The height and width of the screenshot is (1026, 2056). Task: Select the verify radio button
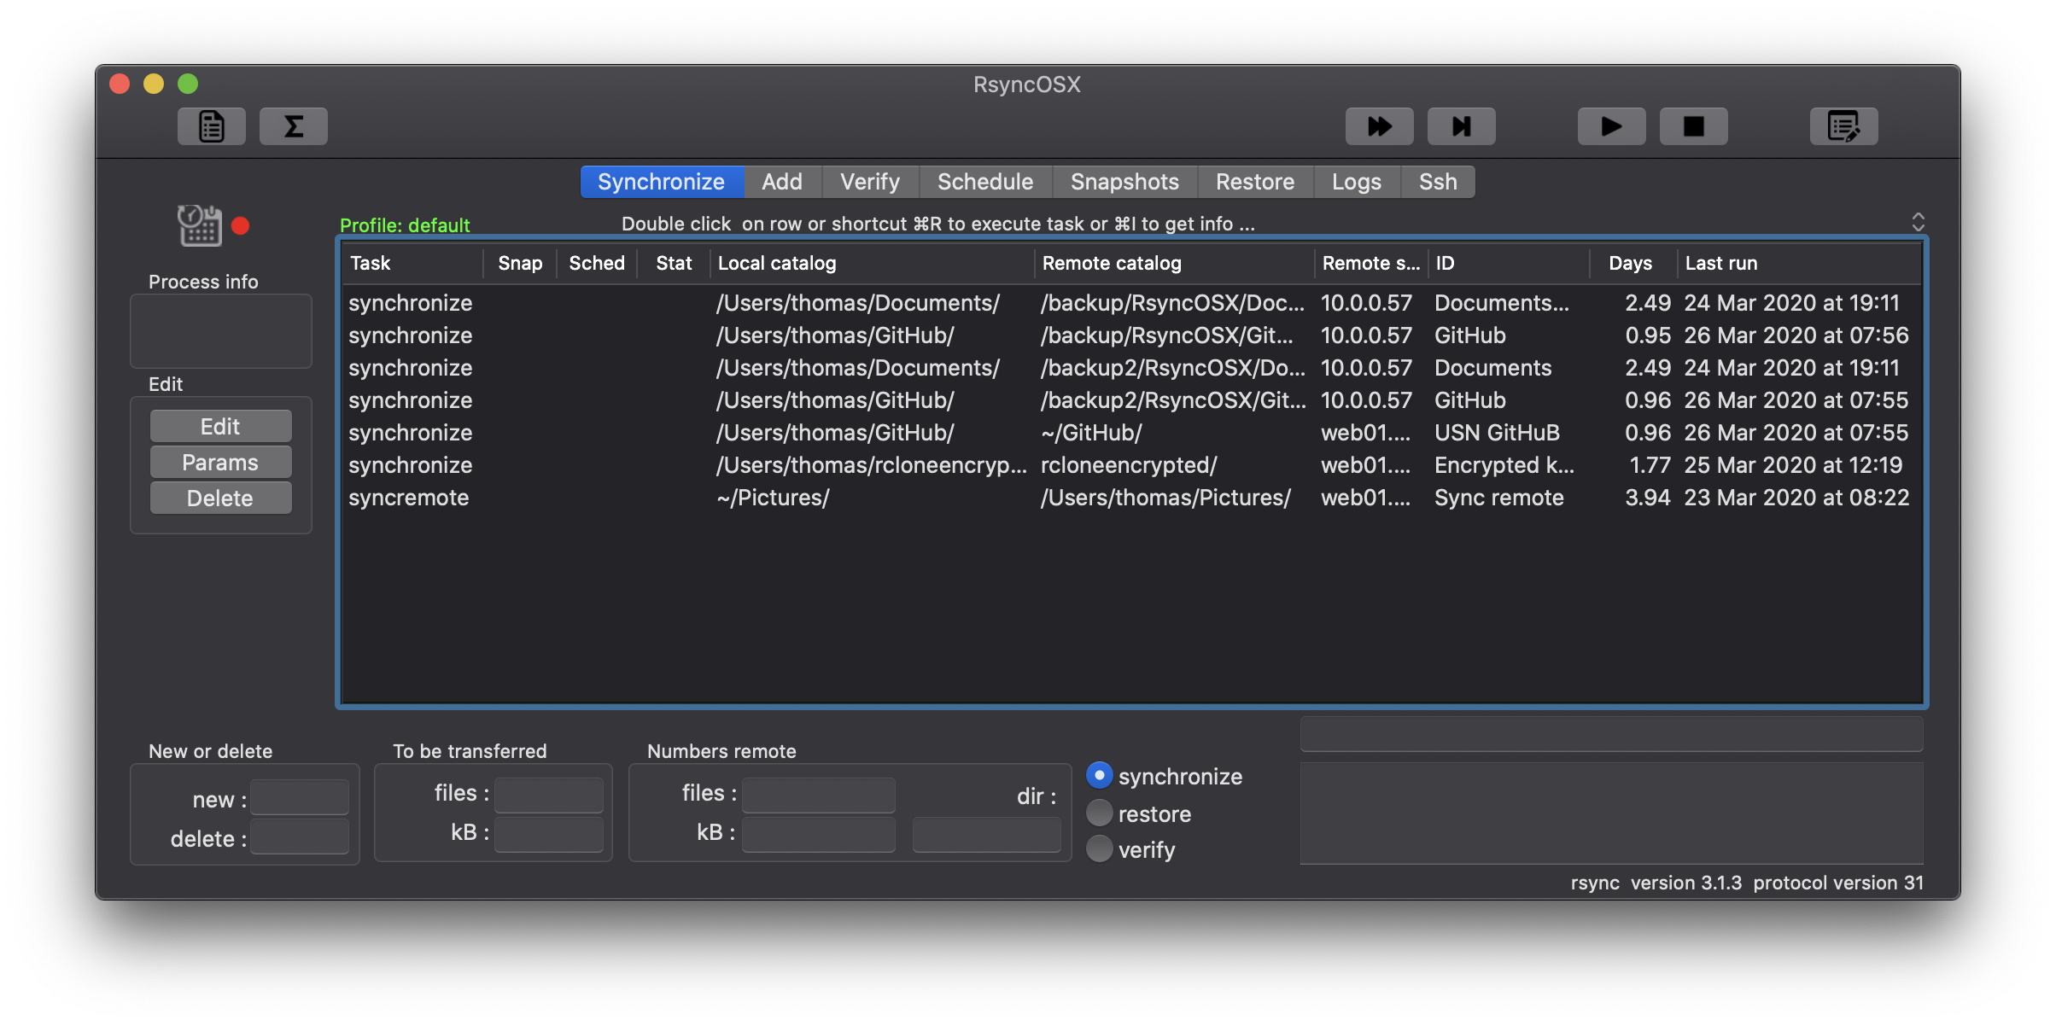[1099, 848]
